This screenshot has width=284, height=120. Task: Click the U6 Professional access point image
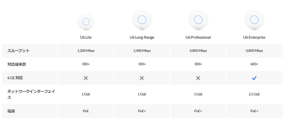click(198, 20)
